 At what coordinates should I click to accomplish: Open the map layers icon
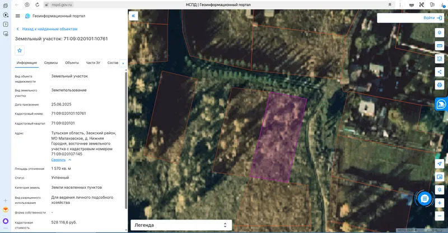(440, 32)
